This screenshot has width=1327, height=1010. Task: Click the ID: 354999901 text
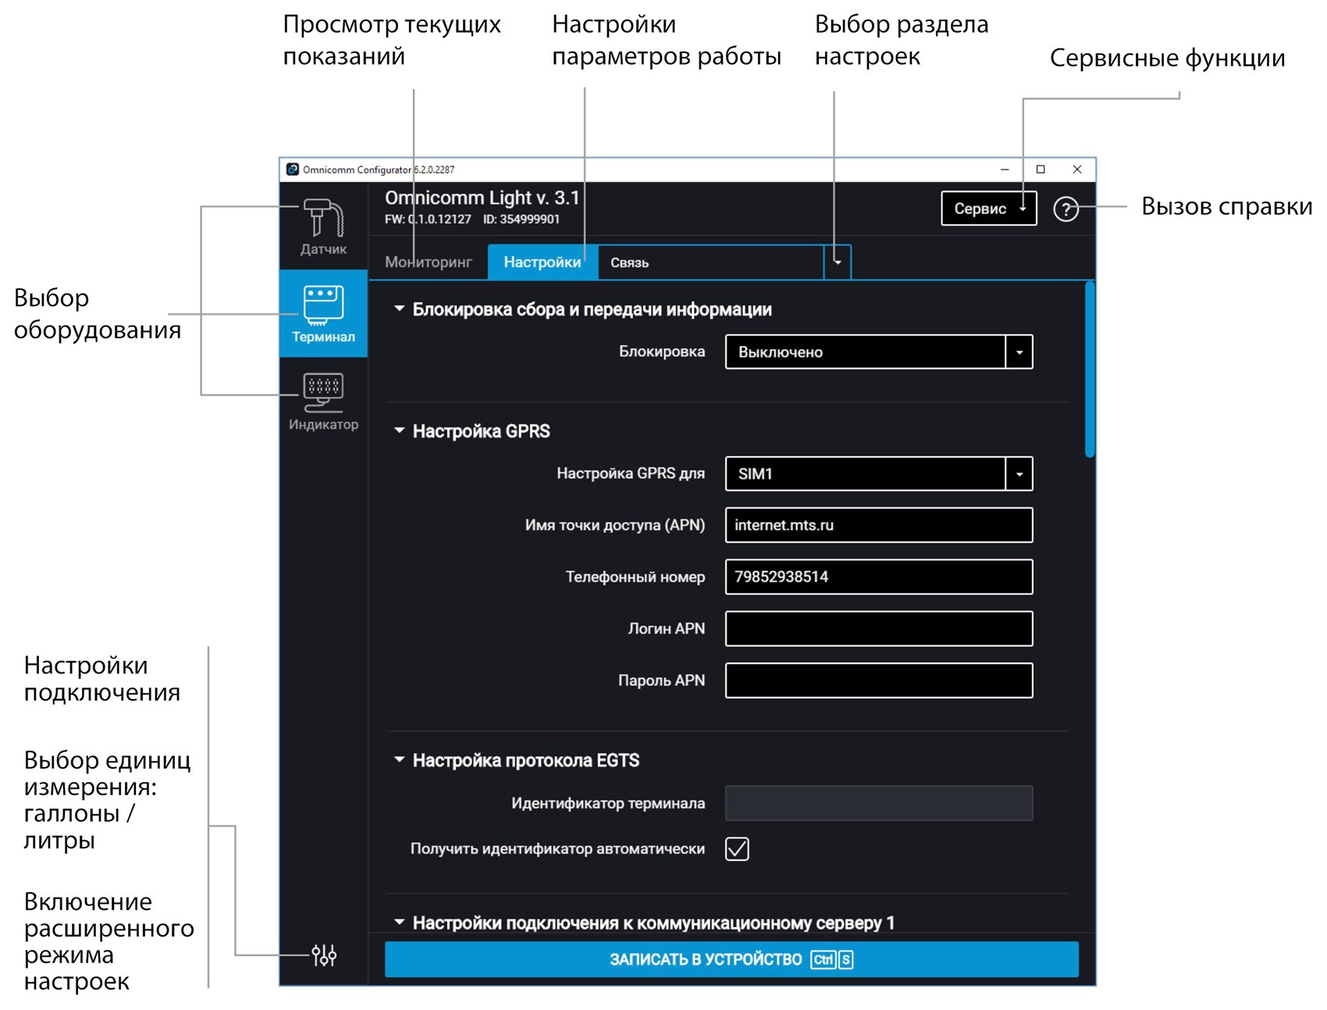521,219
